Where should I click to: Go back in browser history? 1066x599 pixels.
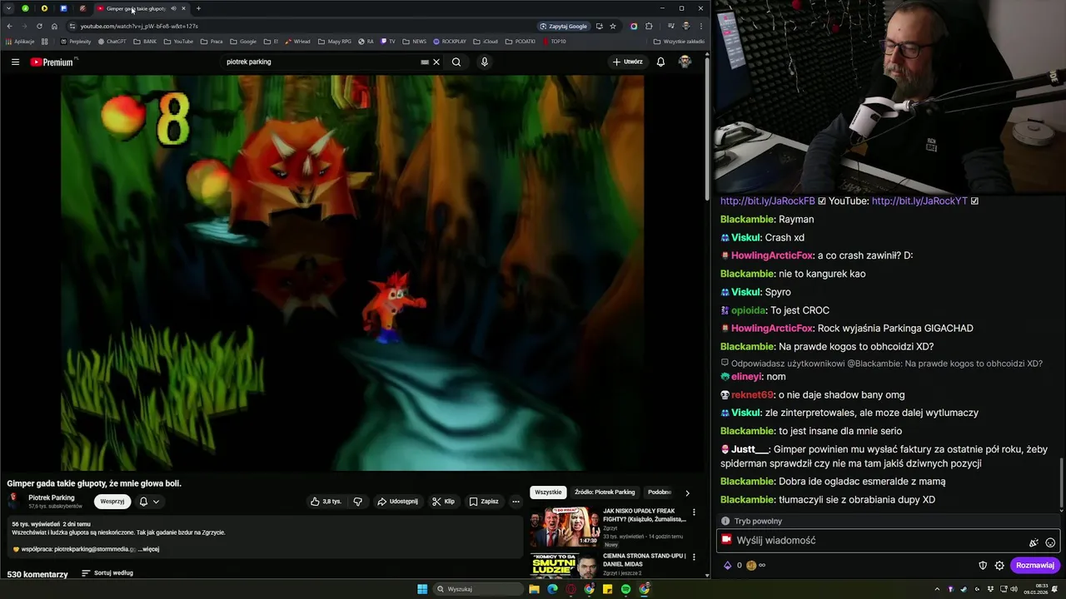(9, 26)
